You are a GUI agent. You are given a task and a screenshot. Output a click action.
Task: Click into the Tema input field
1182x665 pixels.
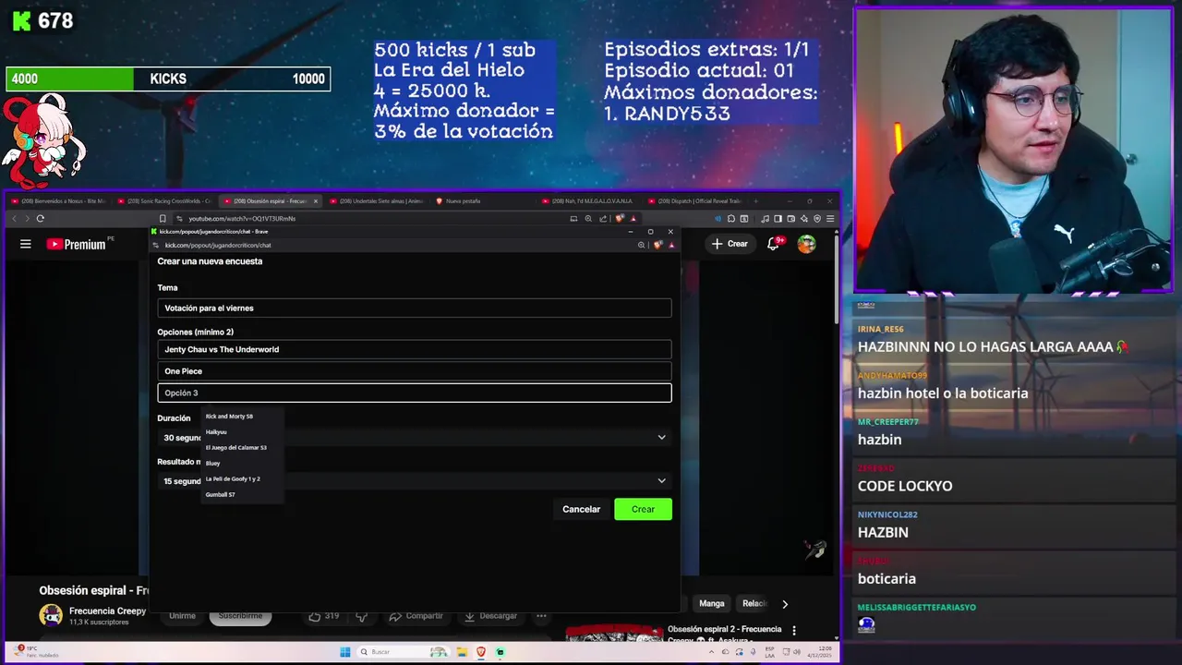click(415, 308)
